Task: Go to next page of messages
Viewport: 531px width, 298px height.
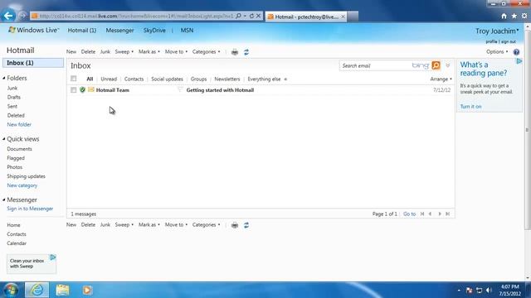Action: 440,214
